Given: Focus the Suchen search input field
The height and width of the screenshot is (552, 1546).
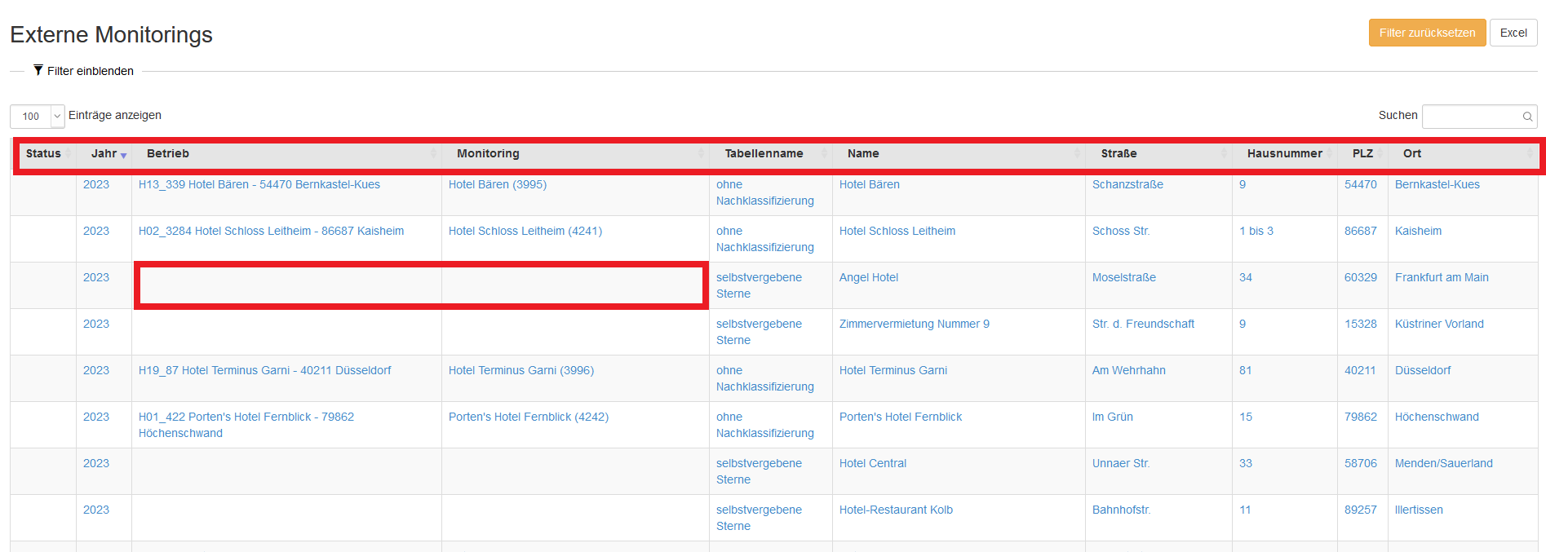Looking at the screenshot, I should [1472, 117].
